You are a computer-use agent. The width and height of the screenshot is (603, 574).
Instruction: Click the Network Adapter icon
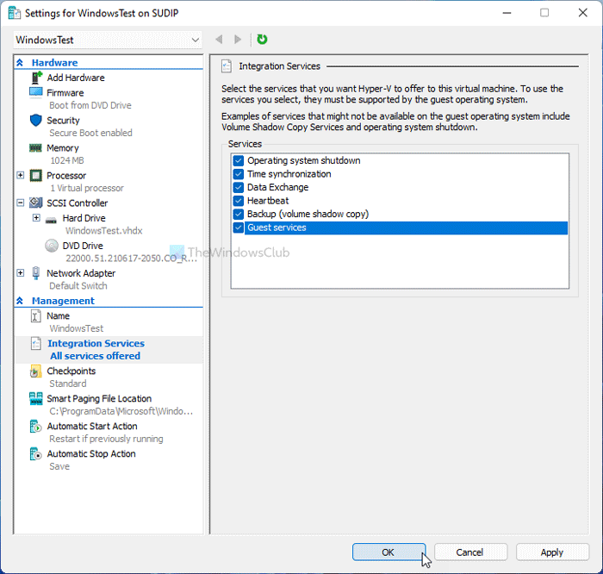tap(36, 272)
